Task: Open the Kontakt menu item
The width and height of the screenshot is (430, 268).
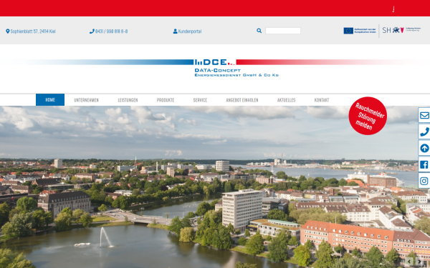Action: [x=322, y=100]
